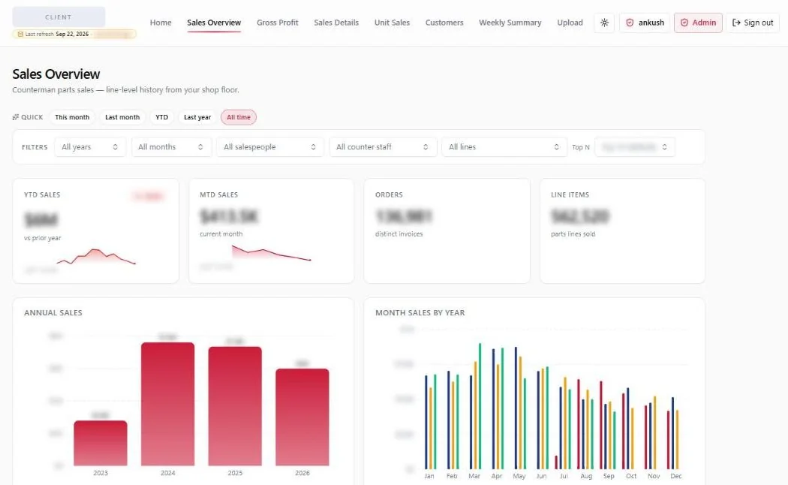Open the Customers tab

pos(444,23)
